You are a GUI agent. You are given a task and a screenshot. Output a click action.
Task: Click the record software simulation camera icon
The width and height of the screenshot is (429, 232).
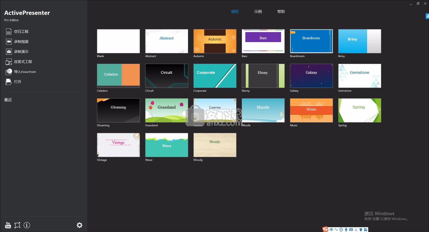click(x=9, y=52)
